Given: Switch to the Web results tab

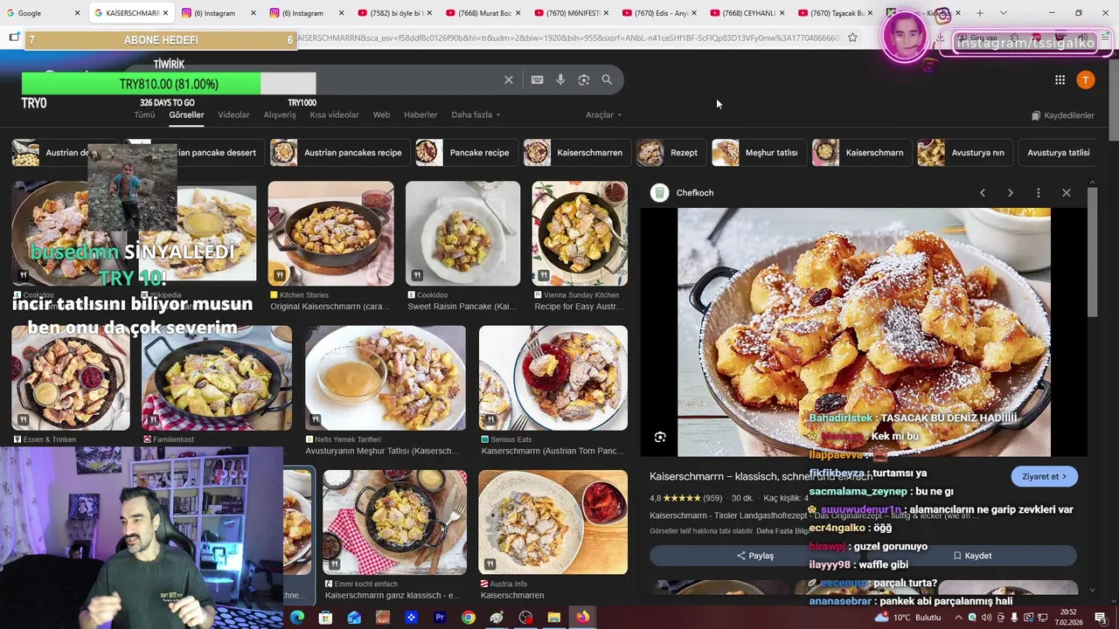Looking at the screenshot, I should pos(381,114).
